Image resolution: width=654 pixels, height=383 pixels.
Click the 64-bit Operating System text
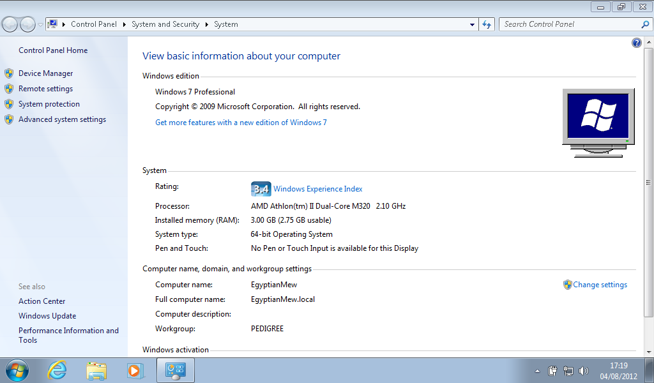tap(291, 234)
